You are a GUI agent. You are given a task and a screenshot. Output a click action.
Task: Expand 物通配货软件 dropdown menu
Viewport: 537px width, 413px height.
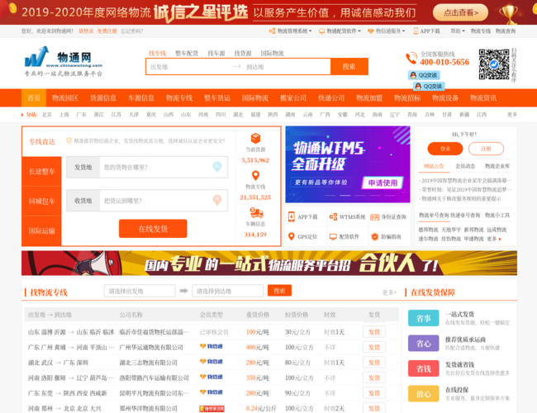click(x=340, y=31)
